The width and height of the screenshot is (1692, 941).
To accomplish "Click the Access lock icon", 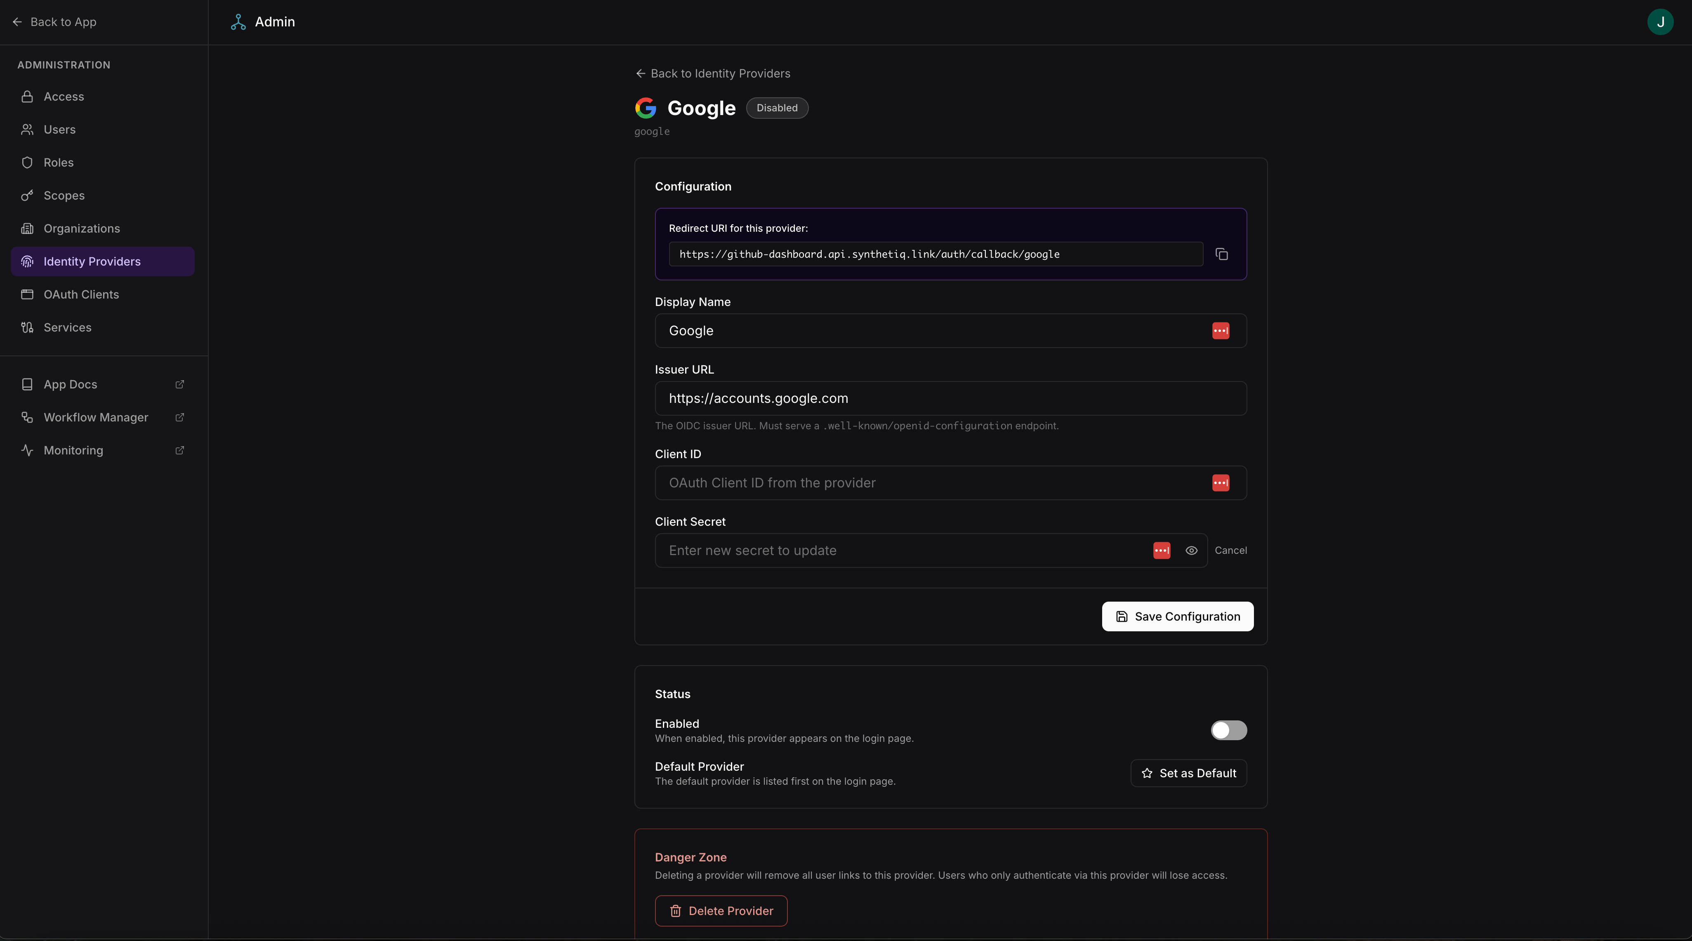I will (x=27, y=96).
